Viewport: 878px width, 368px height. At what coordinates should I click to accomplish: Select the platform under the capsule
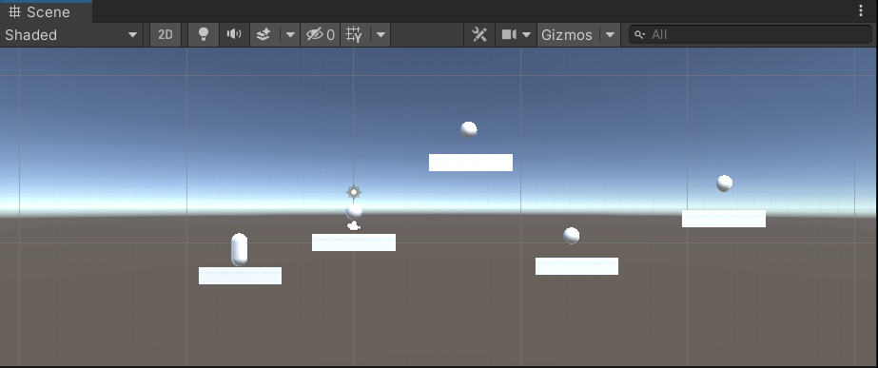[x=241, y=276]
